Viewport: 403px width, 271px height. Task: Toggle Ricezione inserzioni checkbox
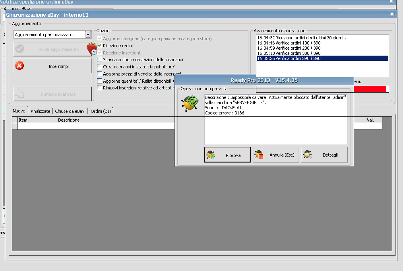click(x=99, y=53)
